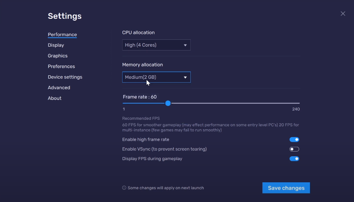The height and width of the screenshot is (202, 354).
Task: Click Memory allocation dropdown arrow
Action: (185, 77)
